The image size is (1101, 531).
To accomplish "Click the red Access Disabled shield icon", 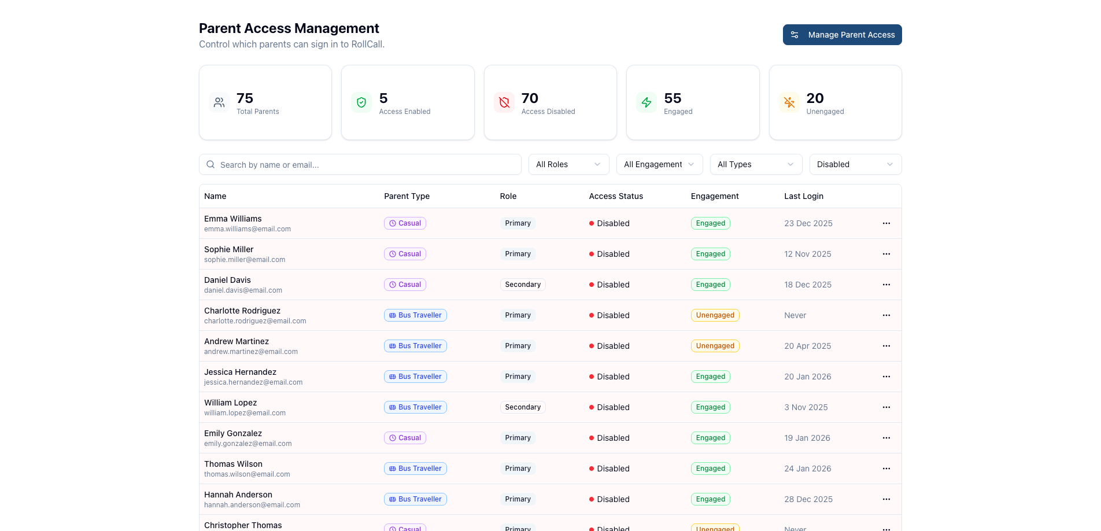I will (x=504, y=102).
